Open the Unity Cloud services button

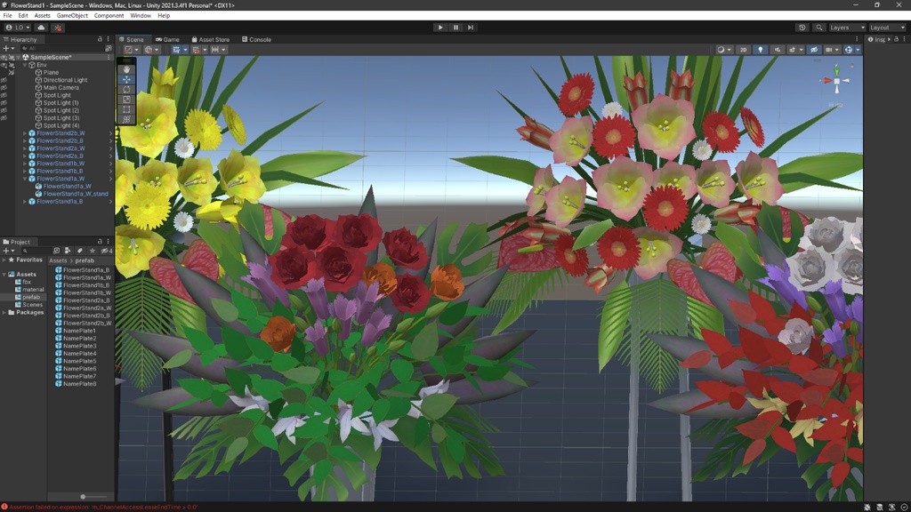(41, 28)
